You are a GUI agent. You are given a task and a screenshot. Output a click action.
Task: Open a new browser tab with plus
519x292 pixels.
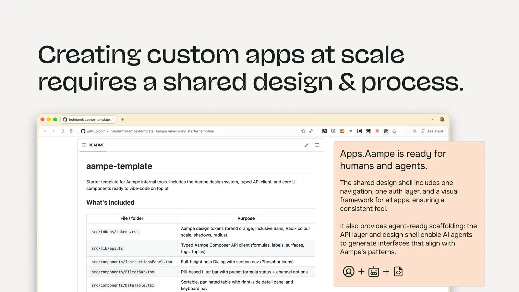click(x=122, y=119)
